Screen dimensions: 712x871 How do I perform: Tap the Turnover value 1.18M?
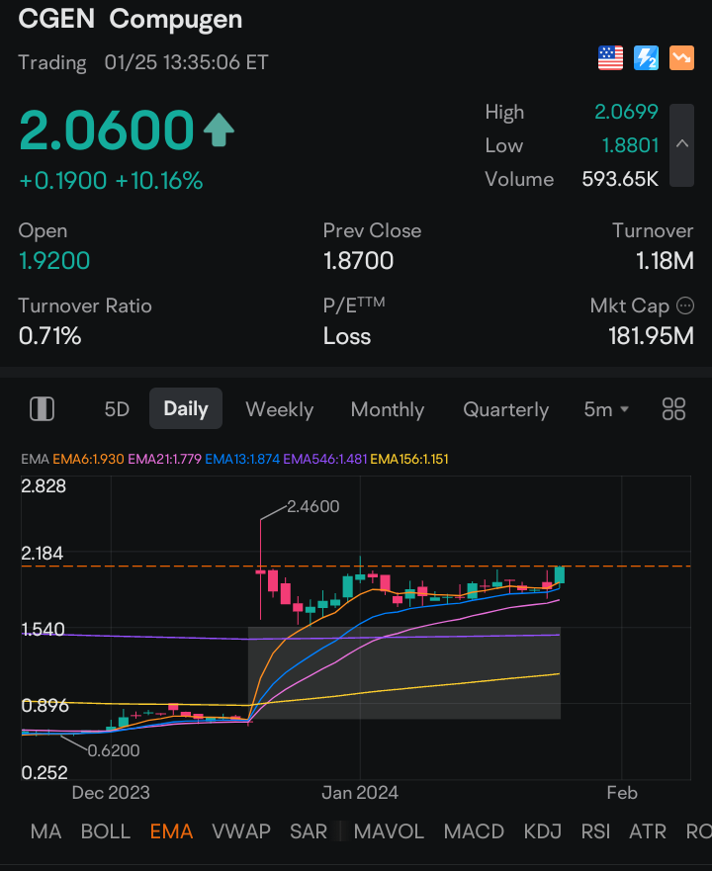(665, 261)
